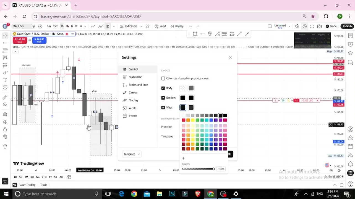The image size is (355, 199).
Task: Open the quick search icon
Action: pos(297,26)
